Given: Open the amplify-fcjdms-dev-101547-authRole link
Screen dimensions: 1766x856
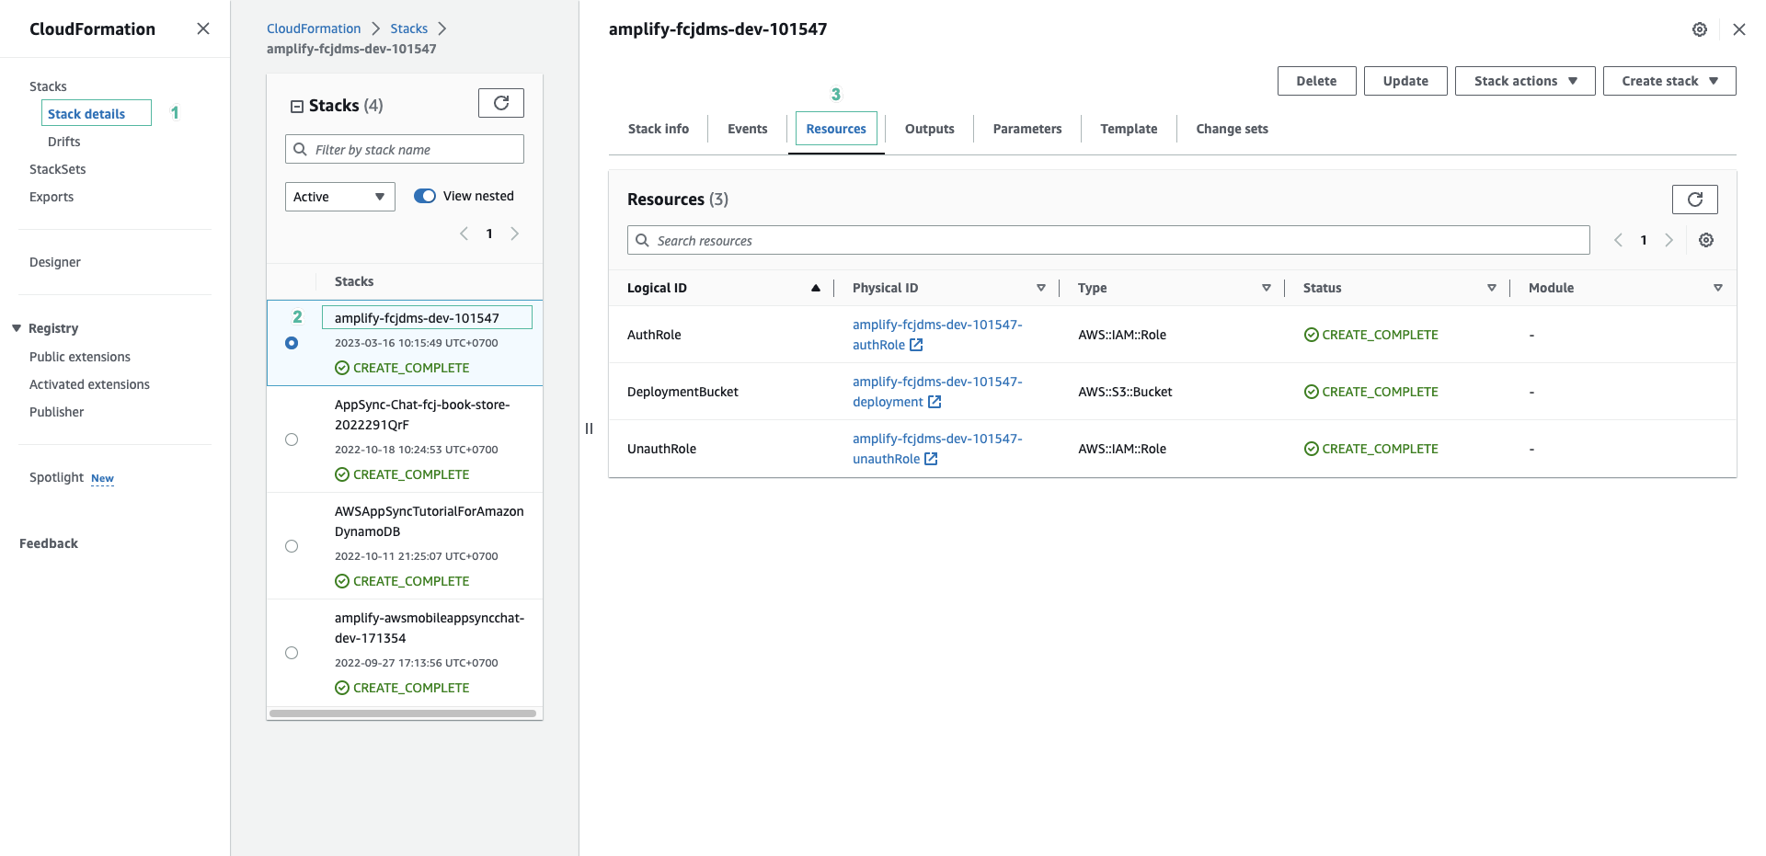Looking at the screenshot, I should click(x=937, y=335).
